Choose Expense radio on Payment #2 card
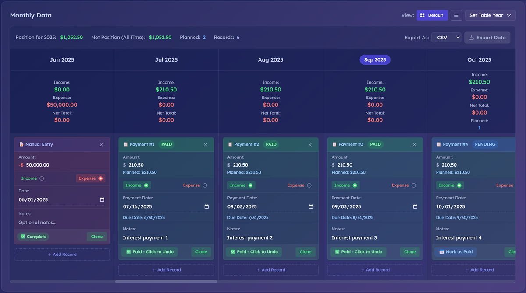 coord(309,185)
